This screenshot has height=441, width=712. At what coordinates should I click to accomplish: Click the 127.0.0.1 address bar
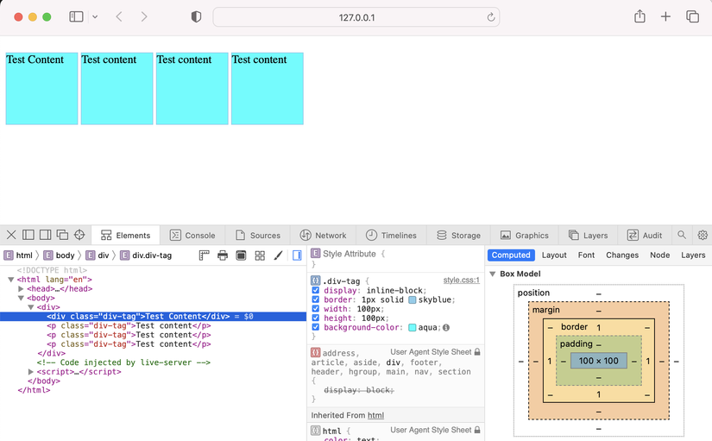click(x=356, y=17)
